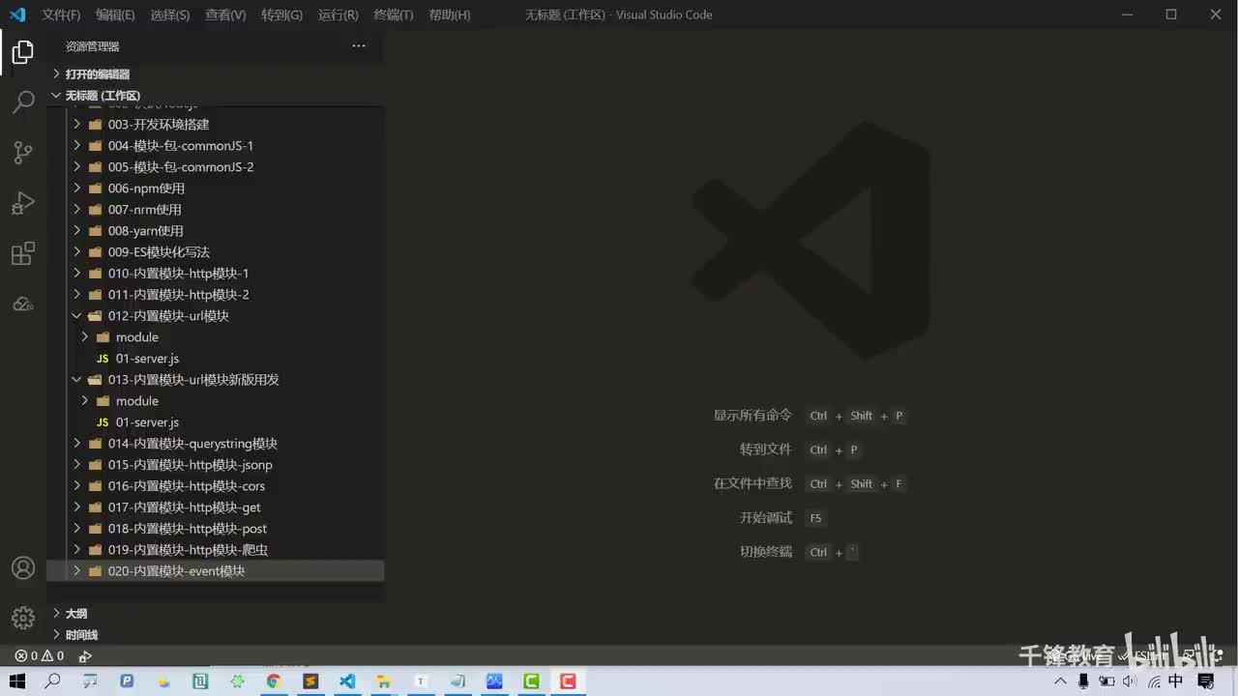
Task: Collapse the 无标题 (工作区) section
Action: tap(215, 96)
